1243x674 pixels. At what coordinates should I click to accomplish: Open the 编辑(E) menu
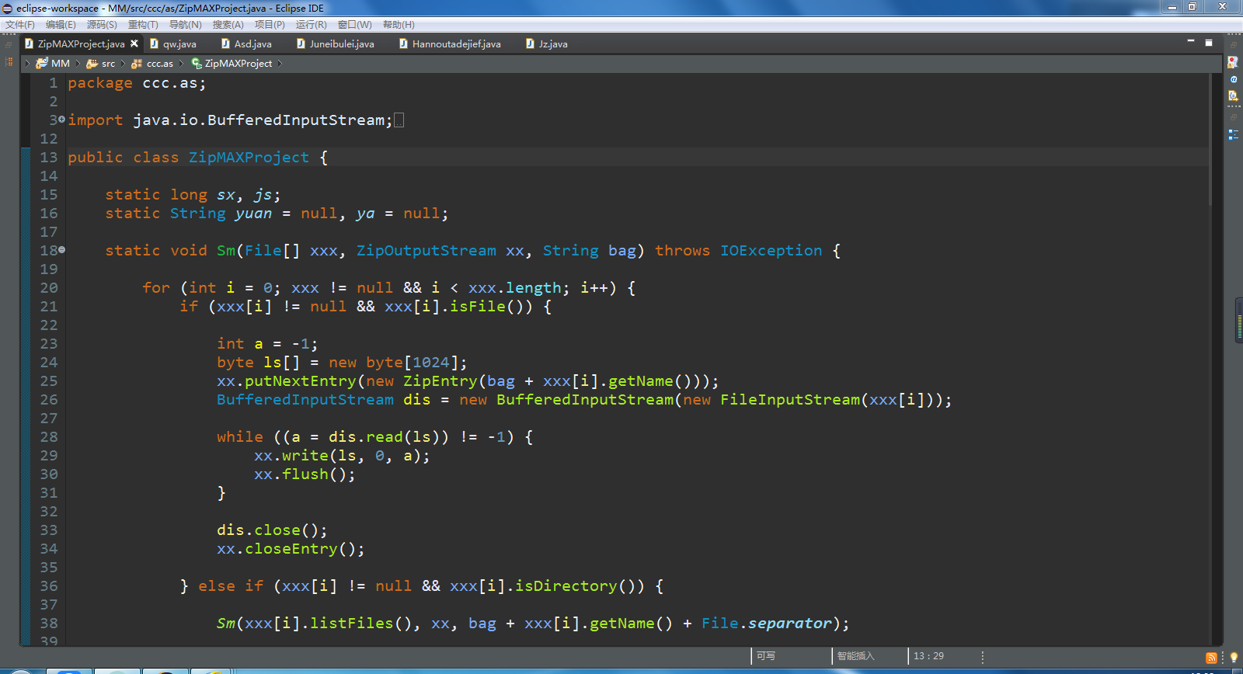coord(61,25)
